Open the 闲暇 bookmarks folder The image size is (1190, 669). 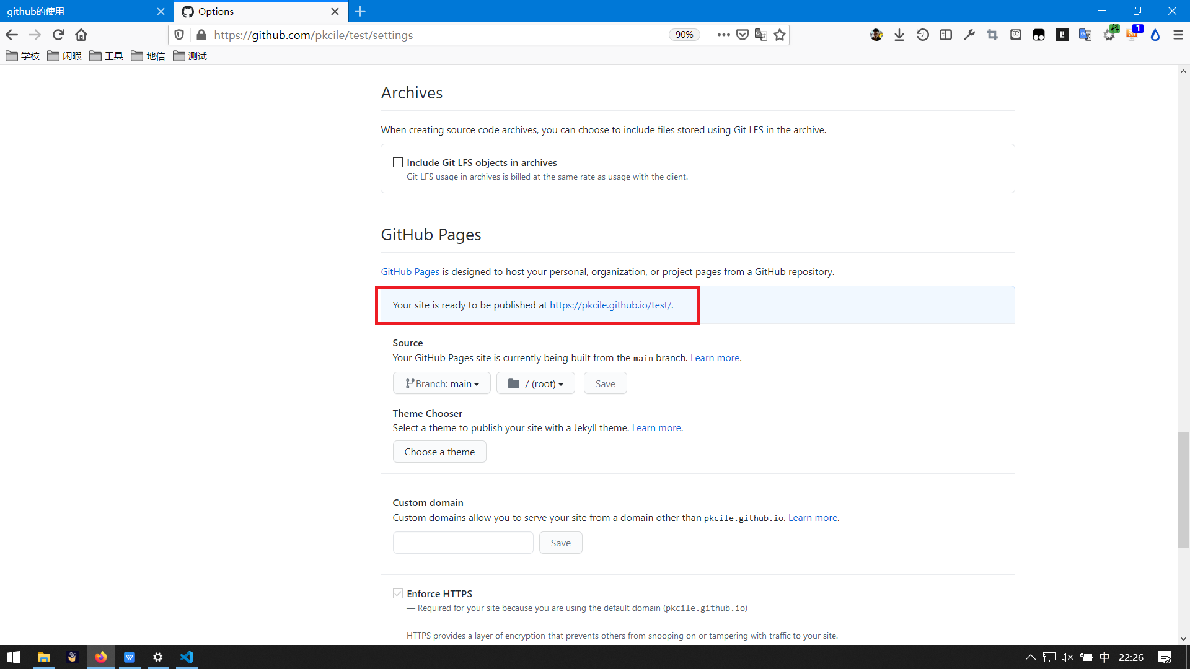tap(64, 56)
